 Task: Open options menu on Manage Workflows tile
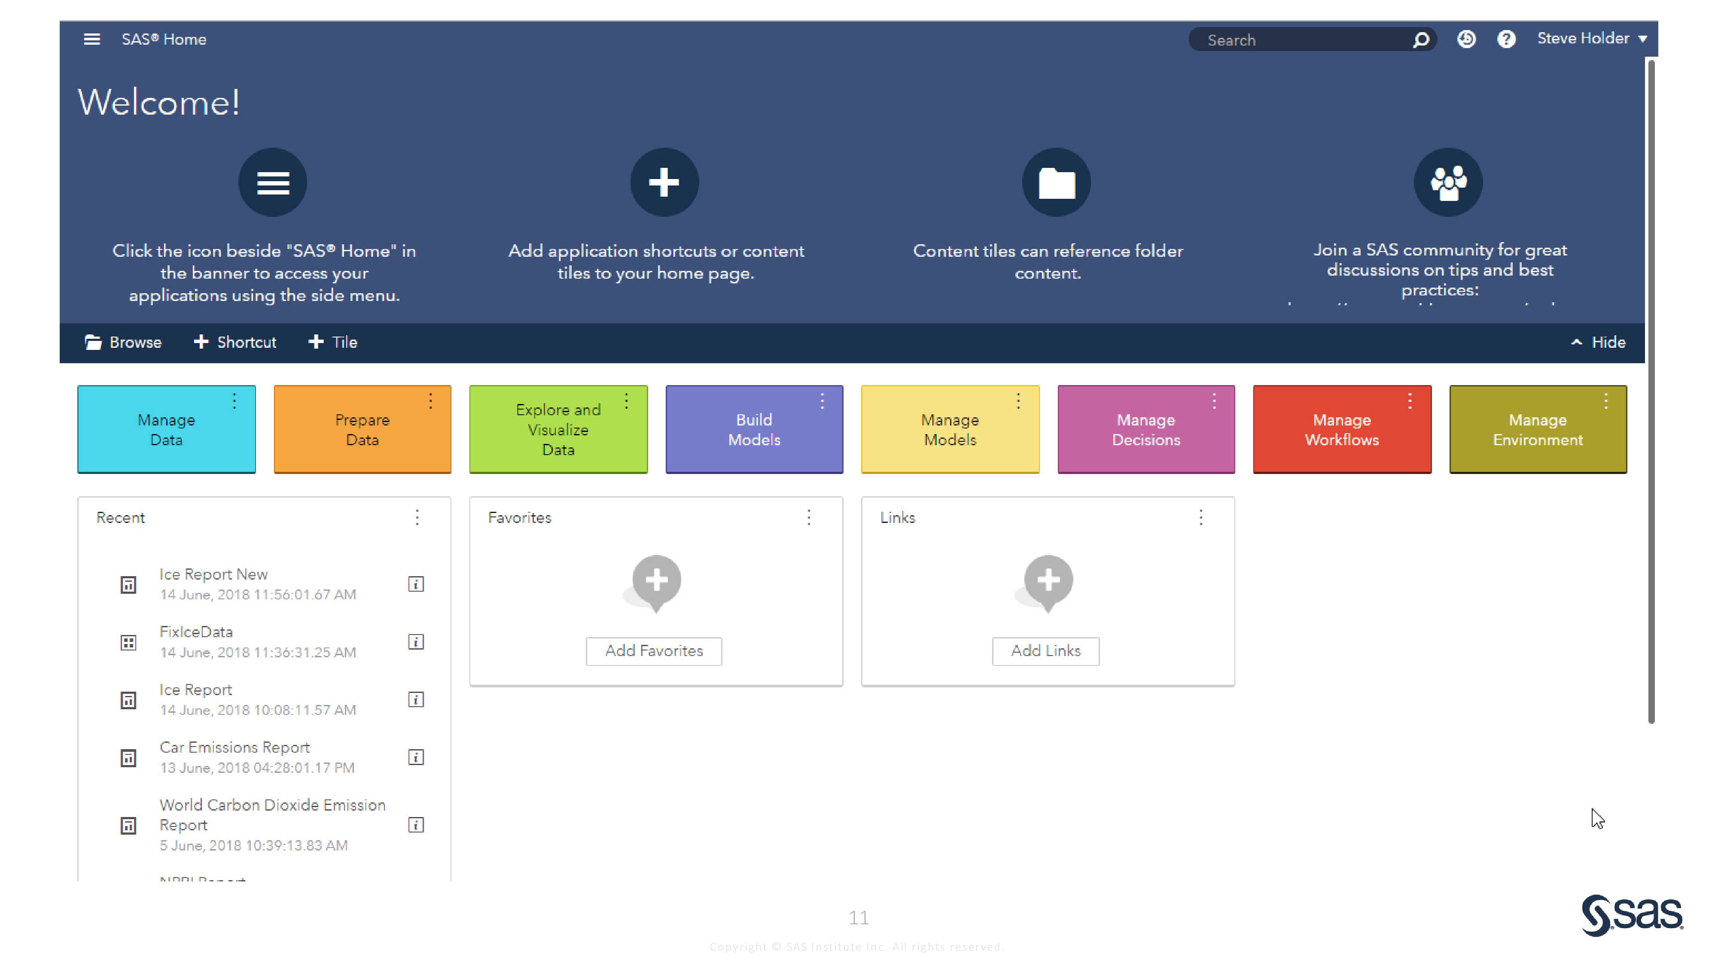click(1410, 401)
